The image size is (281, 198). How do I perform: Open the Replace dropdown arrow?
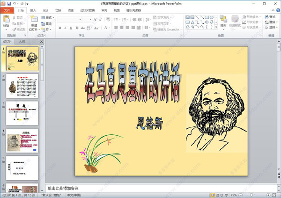coord(277,22)
